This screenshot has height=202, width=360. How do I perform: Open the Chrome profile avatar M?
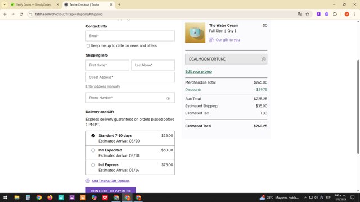point(346,14)
